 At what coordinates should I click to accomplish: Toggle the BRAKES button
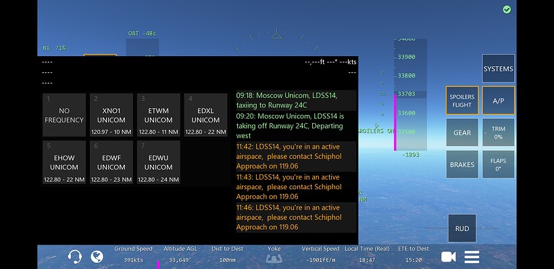pos(462,164)
